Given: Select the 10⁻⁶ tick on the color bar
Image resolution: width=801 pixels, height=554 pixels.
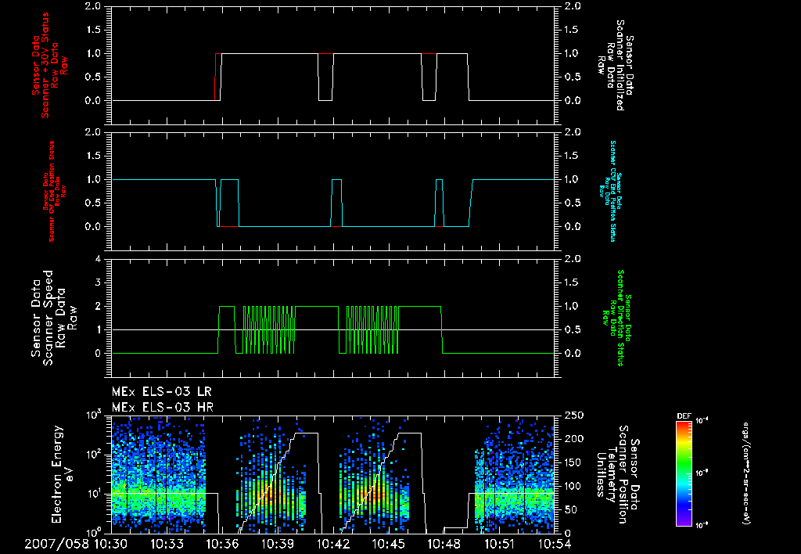Looking at the screenshot, I should [702, 525].
